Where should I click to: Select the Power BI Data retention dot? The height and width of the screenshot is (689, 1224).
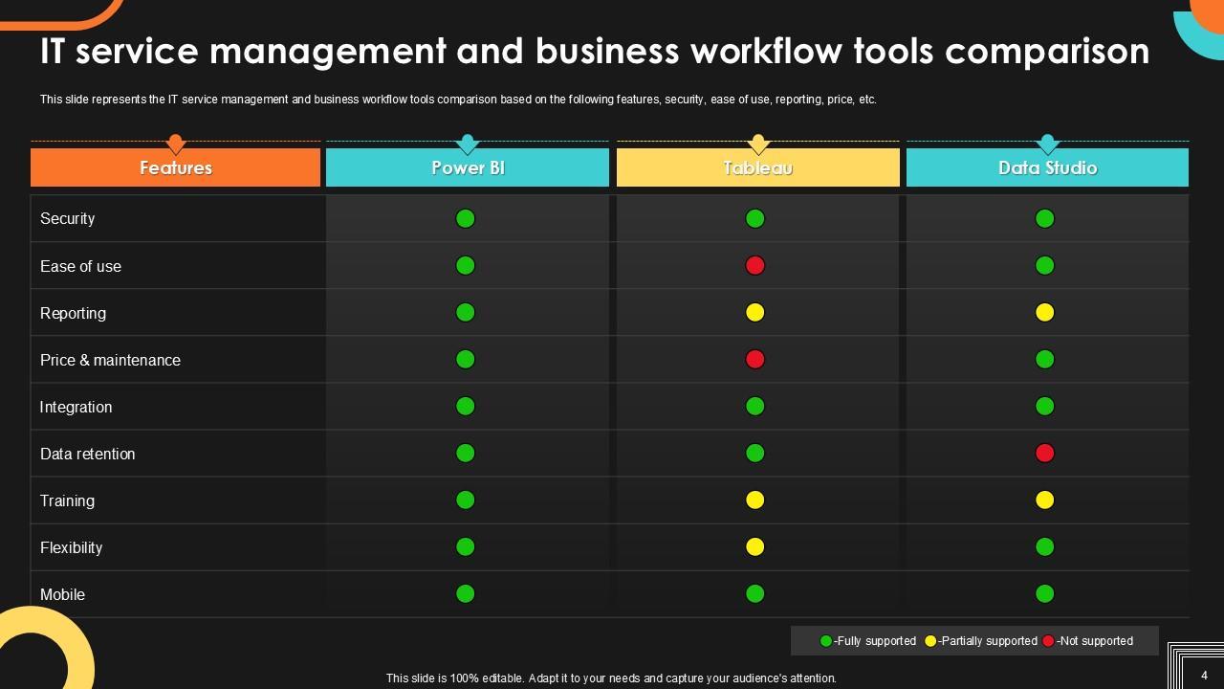tap(465, 454)
